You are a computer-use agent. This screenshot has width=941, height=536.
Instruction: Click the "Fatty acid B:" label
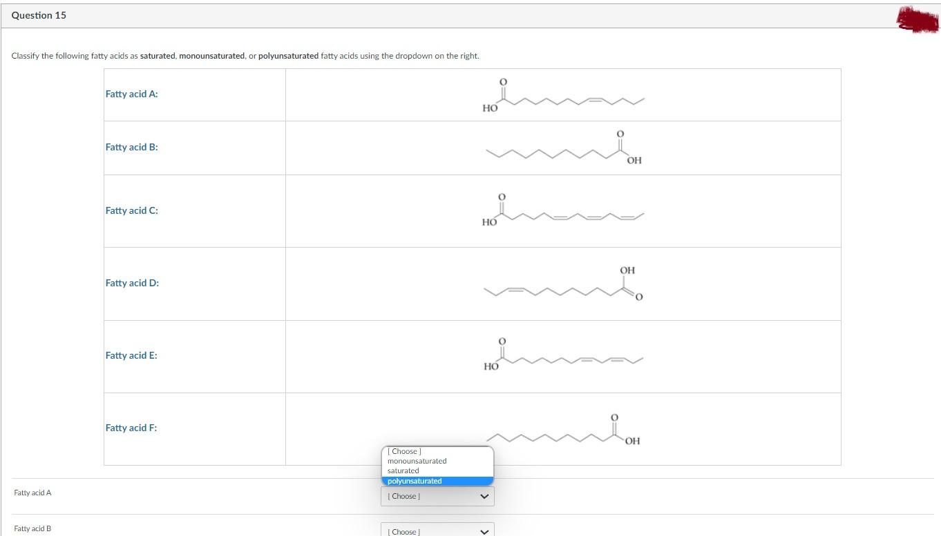(x=132, y=147)
